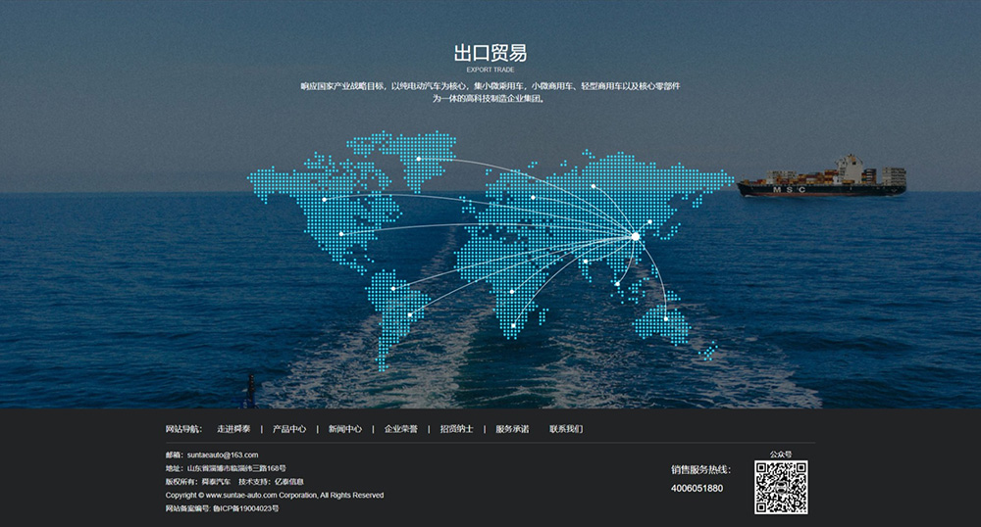Open the 新闻中心 footer link
The height and width of the screenshot is (527, 981).
[345, 429]
